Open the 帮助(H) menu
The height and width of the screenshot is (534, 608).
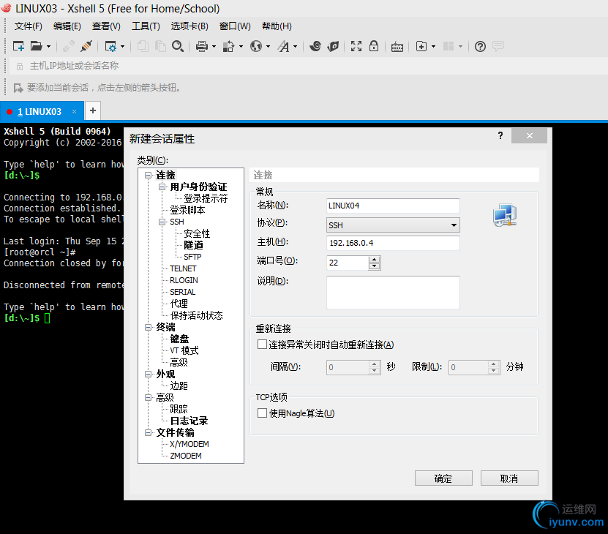pyautogui.click(x=277, y=26)
